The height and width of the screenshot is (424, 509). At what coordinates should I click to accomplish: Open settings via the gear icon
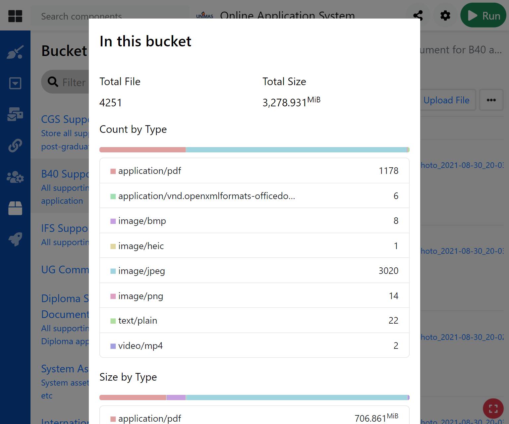coord(445,15)
